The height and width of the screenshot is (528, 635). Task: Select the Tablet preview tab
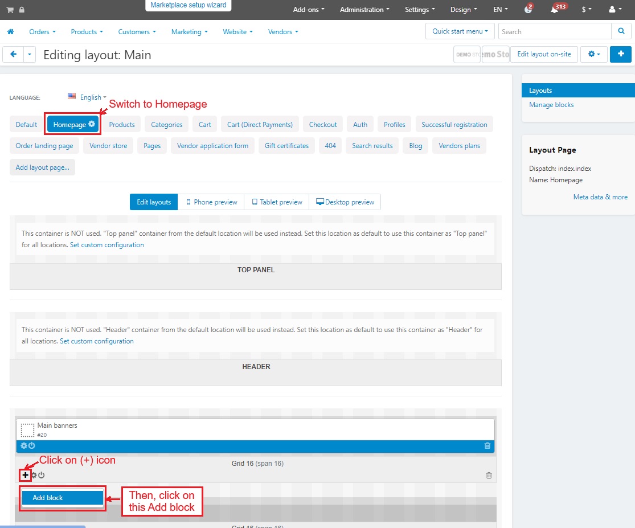click(x=277, y=202)
